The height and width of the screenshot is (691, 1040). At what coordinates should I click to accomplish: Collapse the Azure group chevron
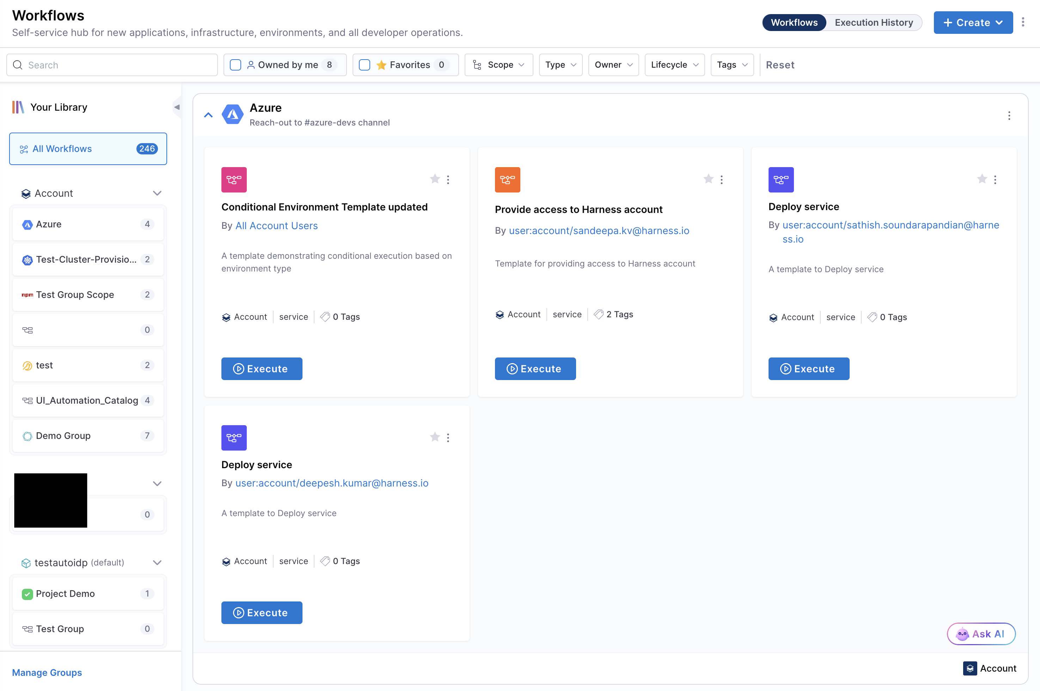(x=208, y=115)
